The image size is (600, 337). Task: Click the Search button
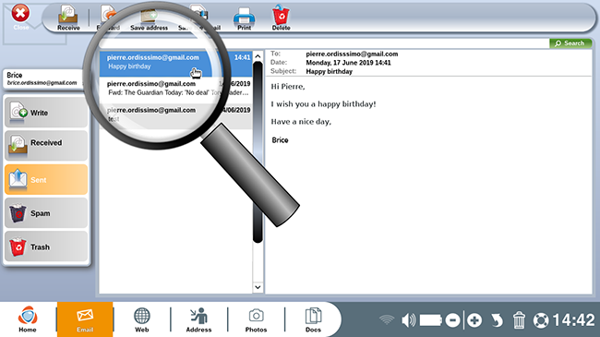[x=570, y=43]
